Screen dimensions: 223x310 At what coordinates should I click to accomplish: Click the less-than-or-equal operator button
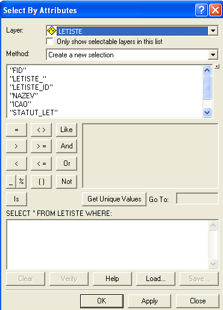click(x=41, y=163)
